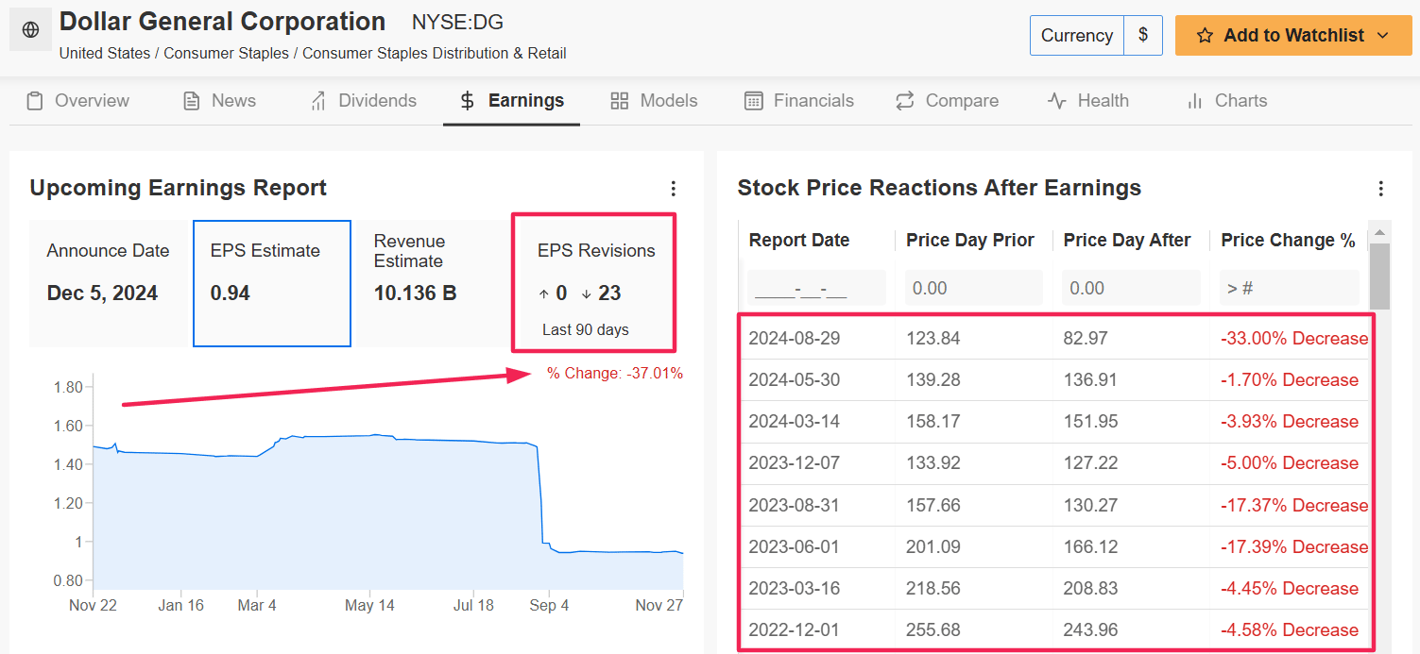Sort by Price Day After column
The width and height of the screenshot is (1420, 654).
1127,241
